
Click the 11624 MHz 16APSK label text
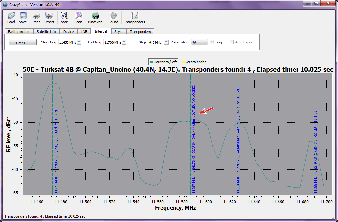(238, 141)
